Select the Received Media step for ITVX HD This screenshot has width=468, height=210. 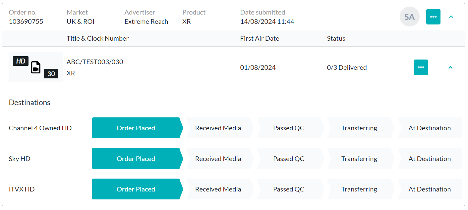point(218,189)
